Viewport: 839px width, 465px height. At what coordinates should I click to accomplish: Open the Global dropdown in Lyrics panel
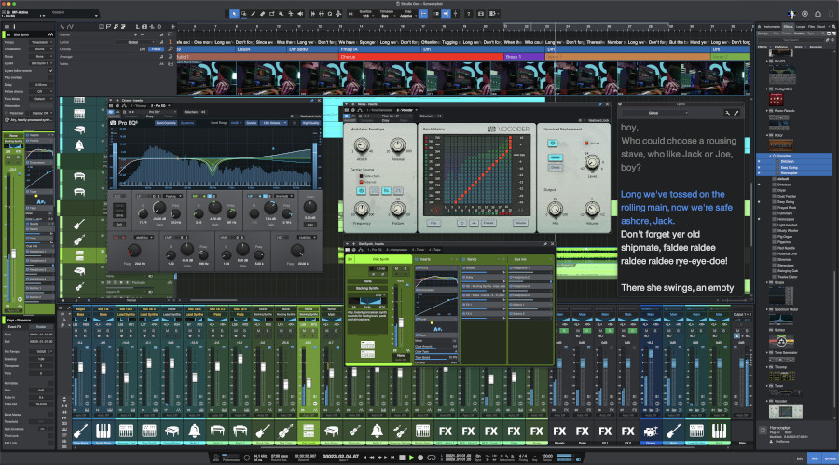pos(655,113)
